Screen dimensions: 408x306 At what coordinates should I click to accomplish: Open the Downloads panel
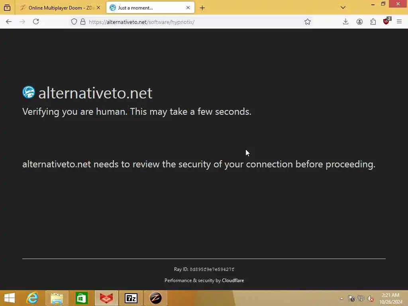click(345, 22)
